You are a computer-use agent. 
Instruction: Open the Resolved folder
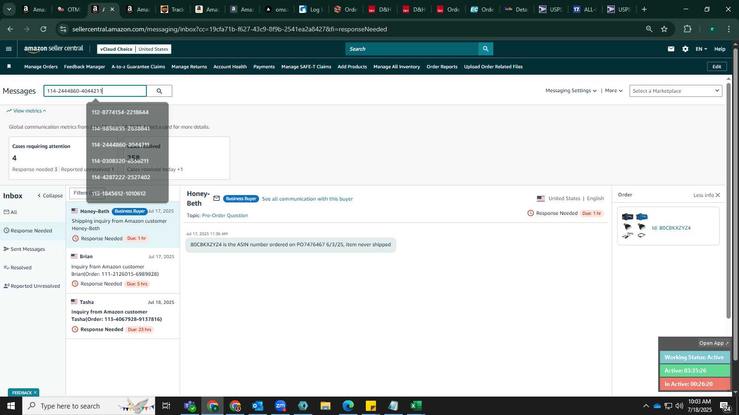point(18,267)
